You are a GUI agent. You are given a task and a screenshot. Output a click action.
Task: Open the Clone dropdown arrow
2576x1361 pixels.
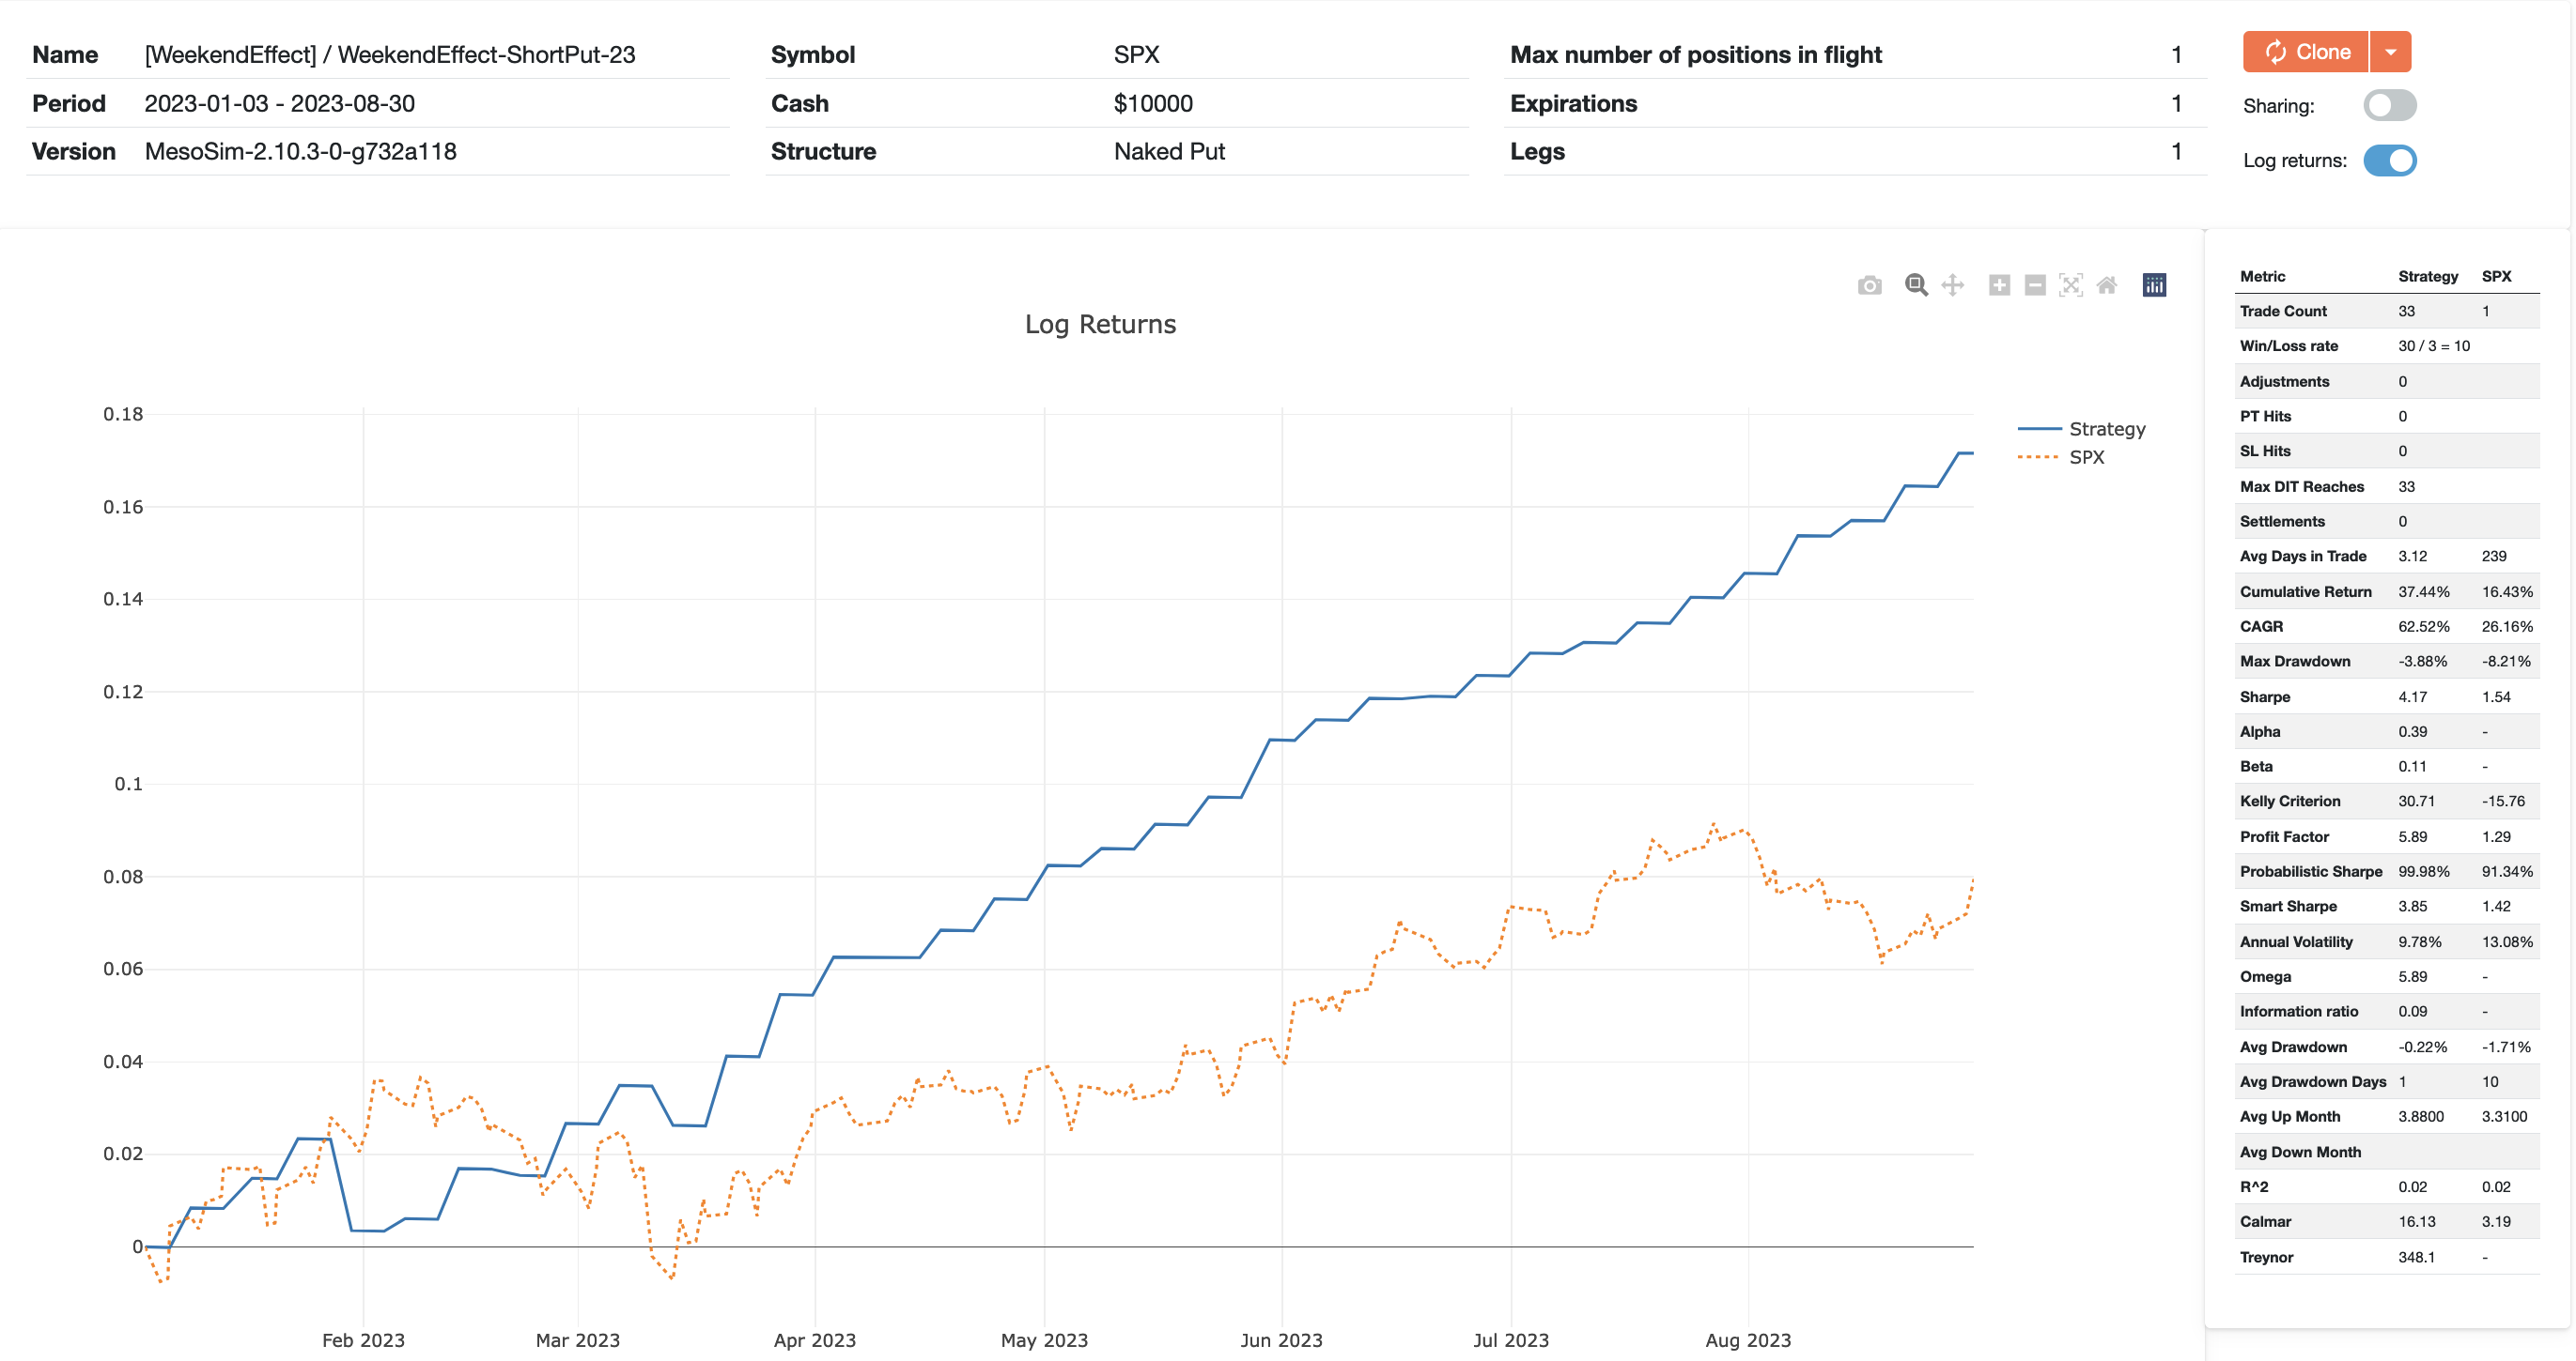pyautogui.click(x=2390, y=51)
